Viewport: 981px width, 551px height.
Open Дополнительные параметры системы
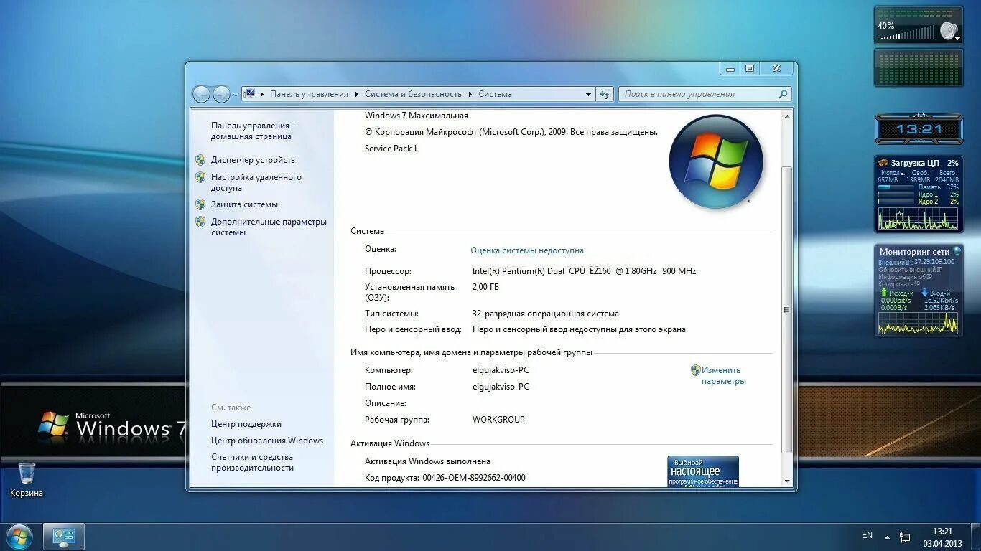point(269,227)
